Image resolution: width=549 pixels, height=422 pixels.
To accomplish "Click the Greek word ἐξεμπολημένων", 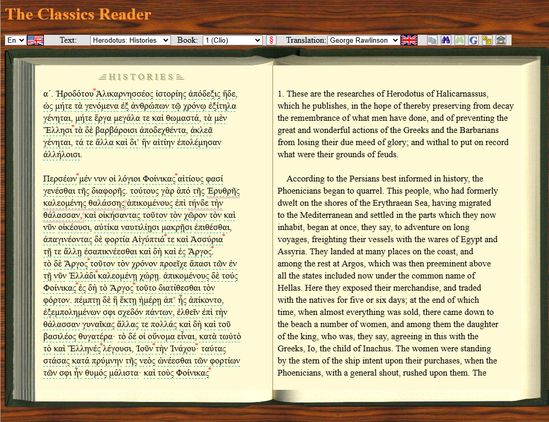I will (72, 312).
